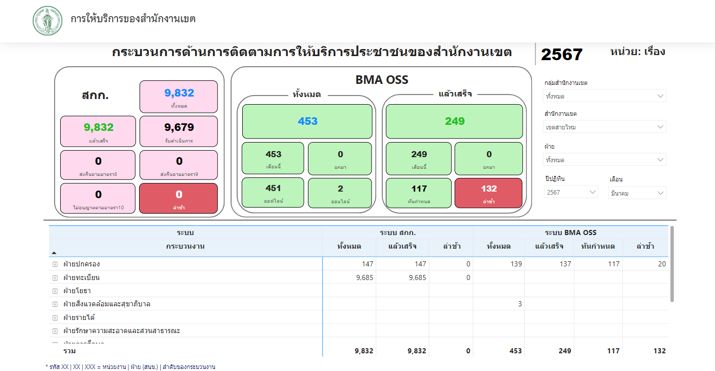
Task: Click total 249 in รวม row
Action: click(565, 351)
